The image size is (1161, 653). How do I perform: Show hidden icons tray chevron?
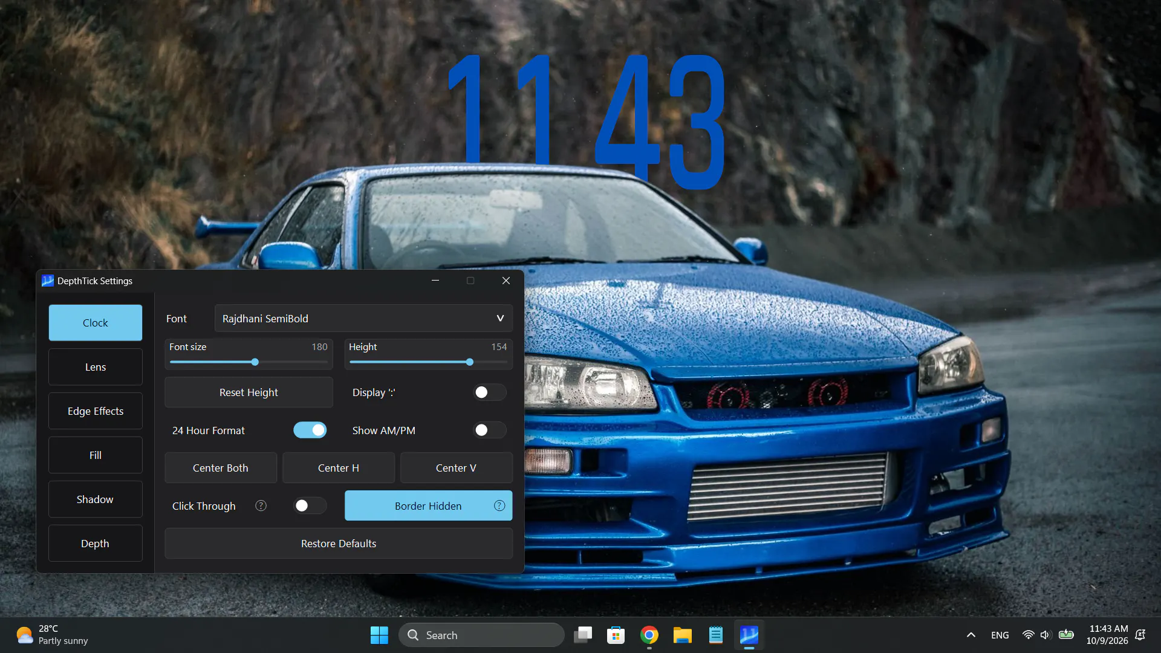point(971,635)
